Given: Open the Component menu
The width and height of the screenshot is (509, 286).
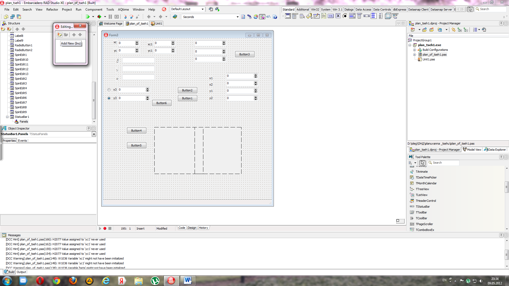Looking at the screenshot, I should [x=94, y=9].
